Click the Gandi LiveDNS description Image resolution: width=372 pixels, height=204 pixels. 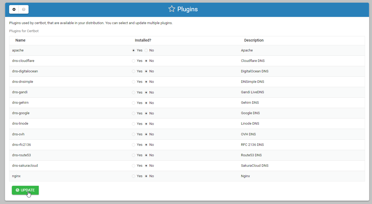click(x=252, y=92)
